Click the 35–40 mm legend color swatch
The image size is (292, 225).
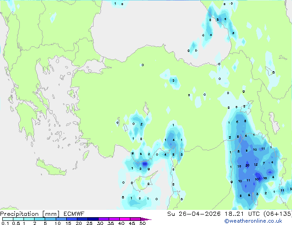tap(114, 219)
